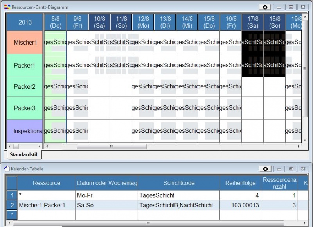Screen dimensions: 313x227
Task: Switch to the Standardstil tab
Action: (23, 154)
